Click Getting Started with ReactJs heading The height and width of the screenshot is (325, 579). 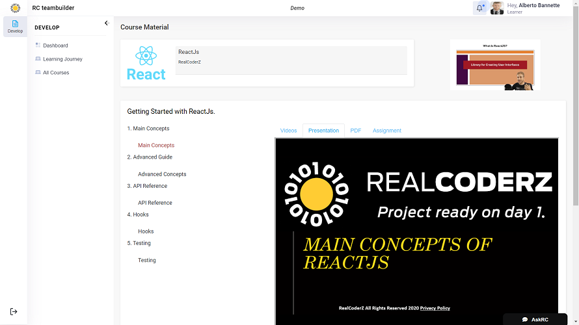tap(171, 111)
